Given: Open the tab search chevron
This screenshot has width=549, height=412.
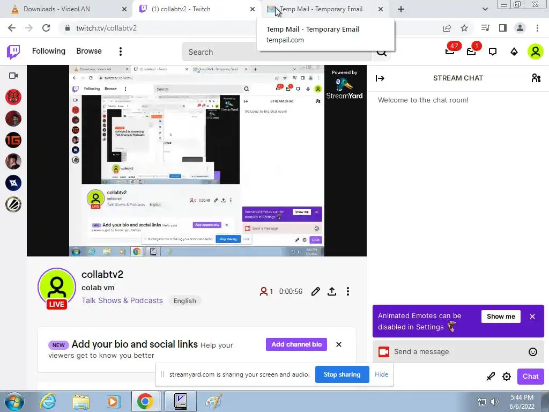Looking at the screenshot, I should click(485, 10).
